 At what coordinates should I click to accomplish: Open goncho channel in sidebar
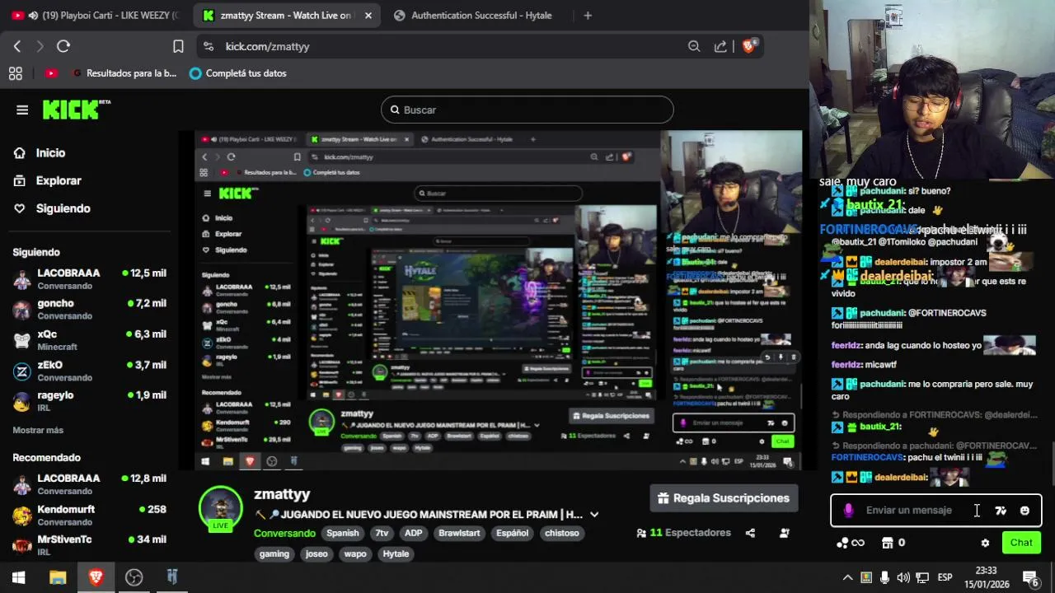click(x=89, y=309)
